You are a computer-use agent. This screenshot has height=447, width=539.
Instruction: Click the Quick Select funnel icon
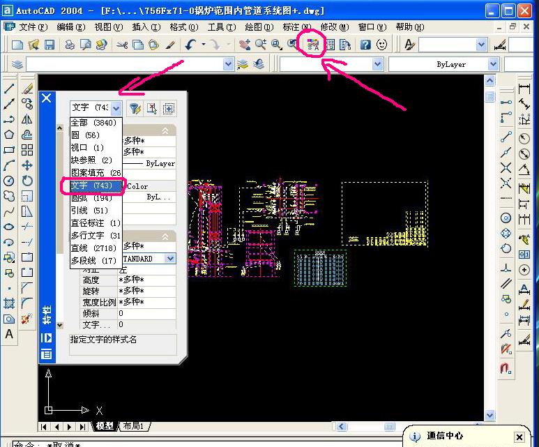[x=135, y=108]
